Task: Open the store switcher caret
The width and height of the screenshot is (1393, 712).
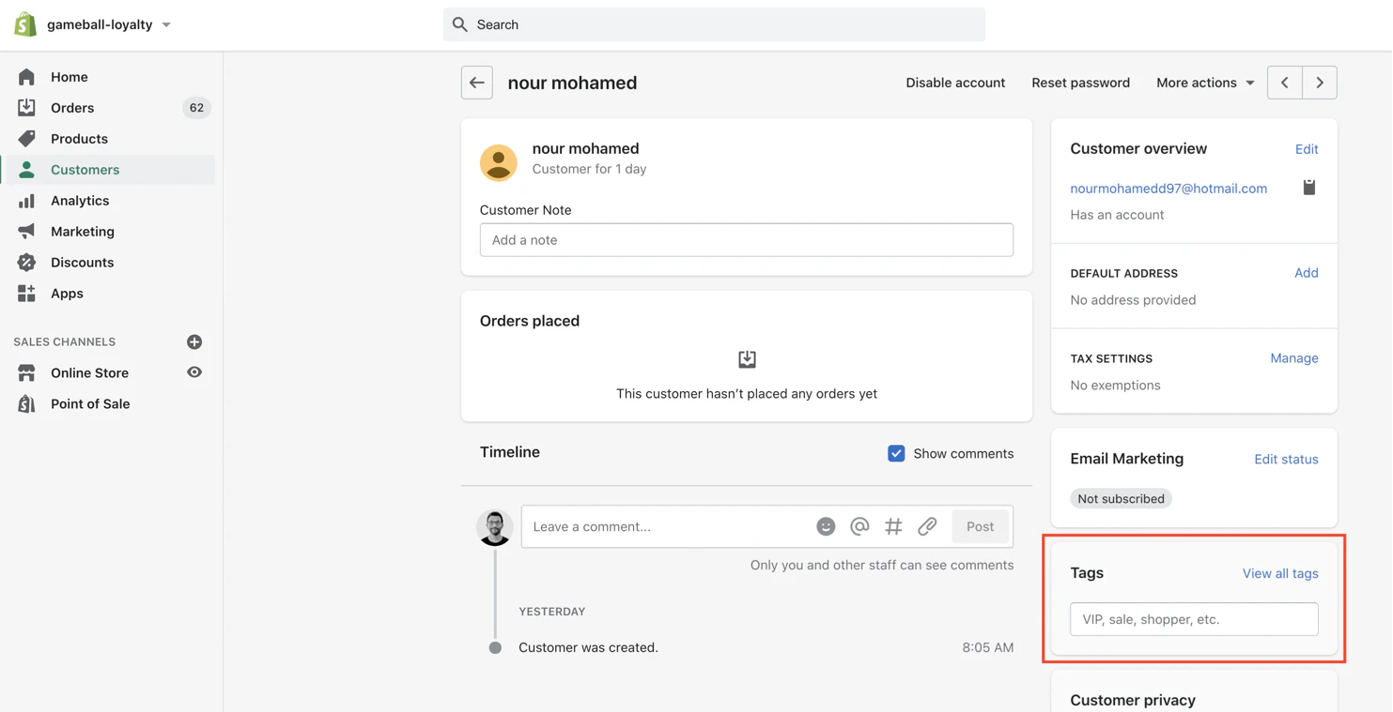Action: coord(166,24)
